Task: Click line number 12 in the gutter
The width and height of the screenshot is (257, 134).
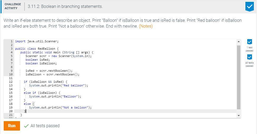Action: pos(11,82)
